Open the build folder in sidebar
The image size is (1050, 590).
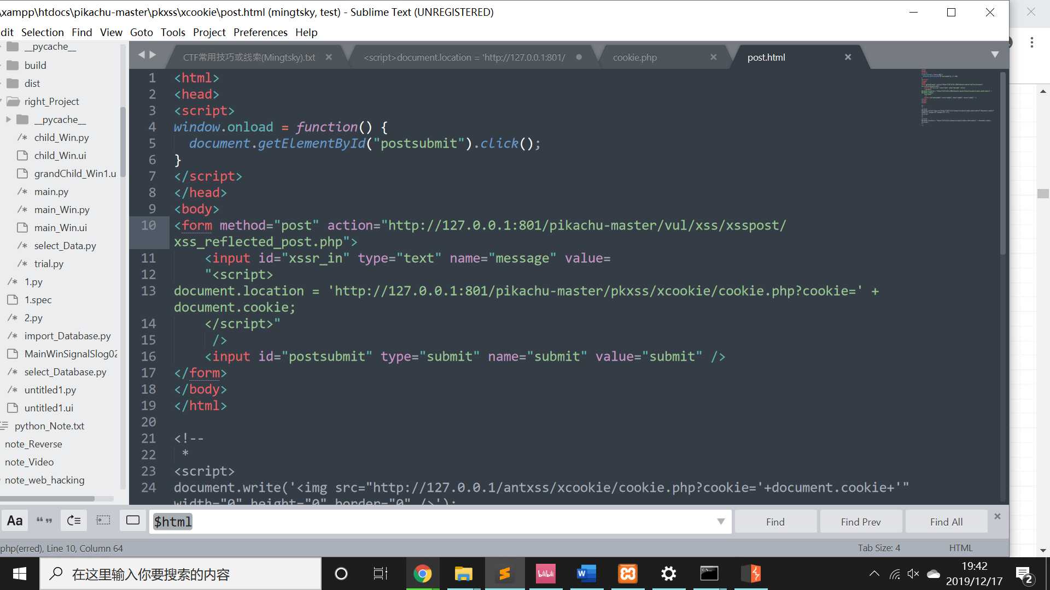click(35, 65)
